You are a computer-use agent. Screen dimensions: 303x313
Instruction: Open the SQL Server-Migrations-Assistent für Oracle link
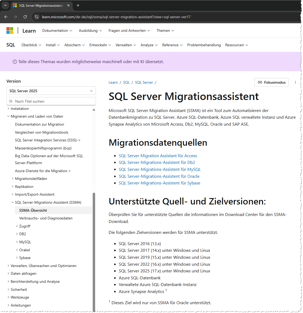[159, 176]
